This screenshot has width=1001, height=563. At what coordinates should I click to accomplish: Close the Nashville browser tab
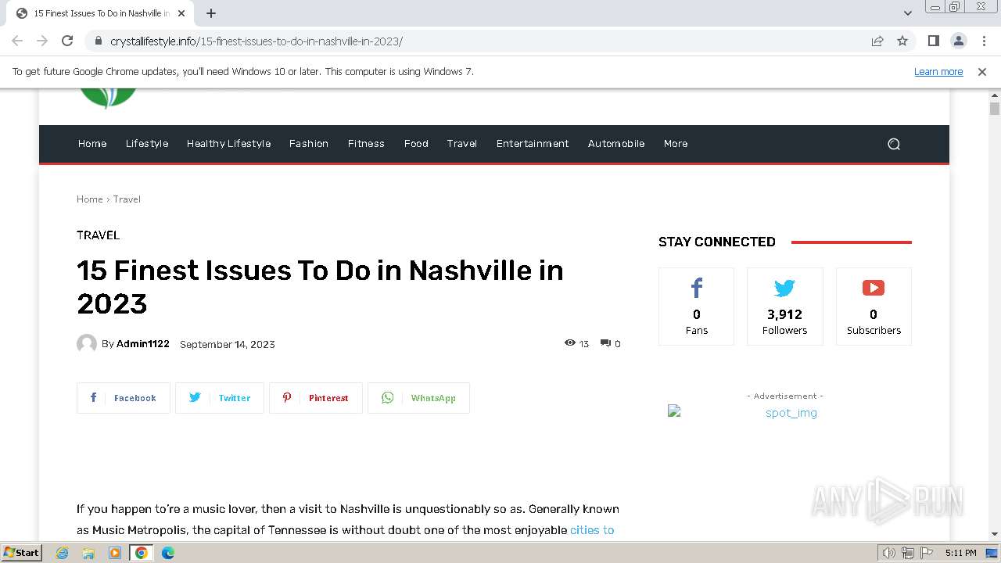coord(182,13)
